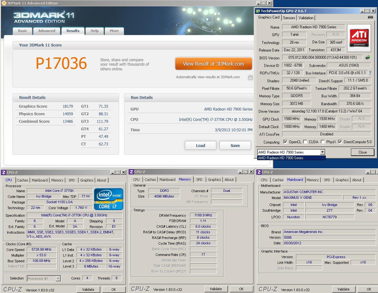Viewport: 378px width, 293px height.
Task: Open the Advanced tab in 3DMark 11
Action: click(x=47, y=31)
